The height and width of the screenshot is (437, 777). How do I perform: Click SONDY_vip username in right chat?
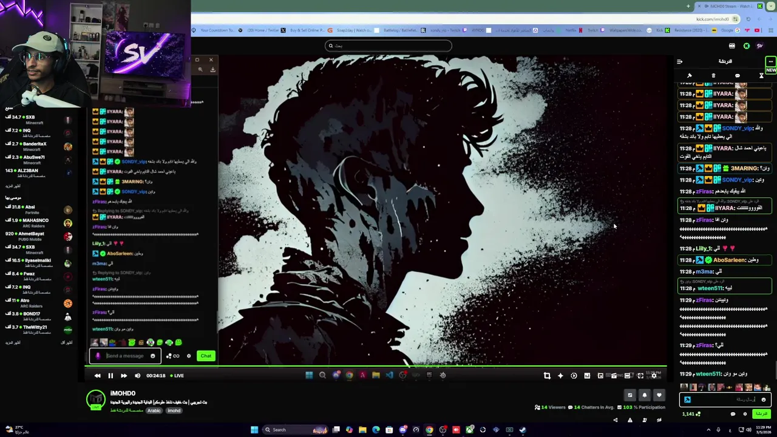(x=737, y=128)
